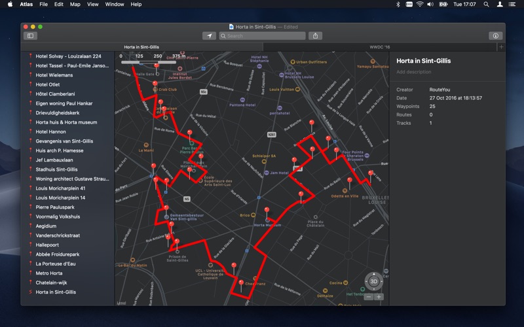
Task: Select waypoint Hotel Tassel - Paul-Emile Janson
Action: 67,66
